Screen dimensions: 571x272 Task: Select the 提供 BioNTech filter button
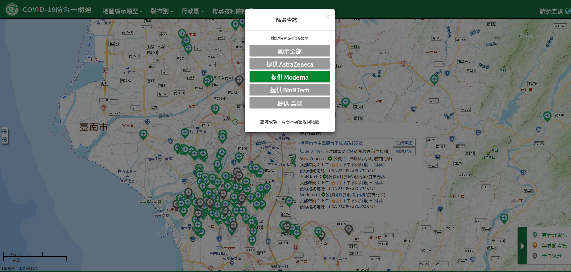tap(289, 90)
